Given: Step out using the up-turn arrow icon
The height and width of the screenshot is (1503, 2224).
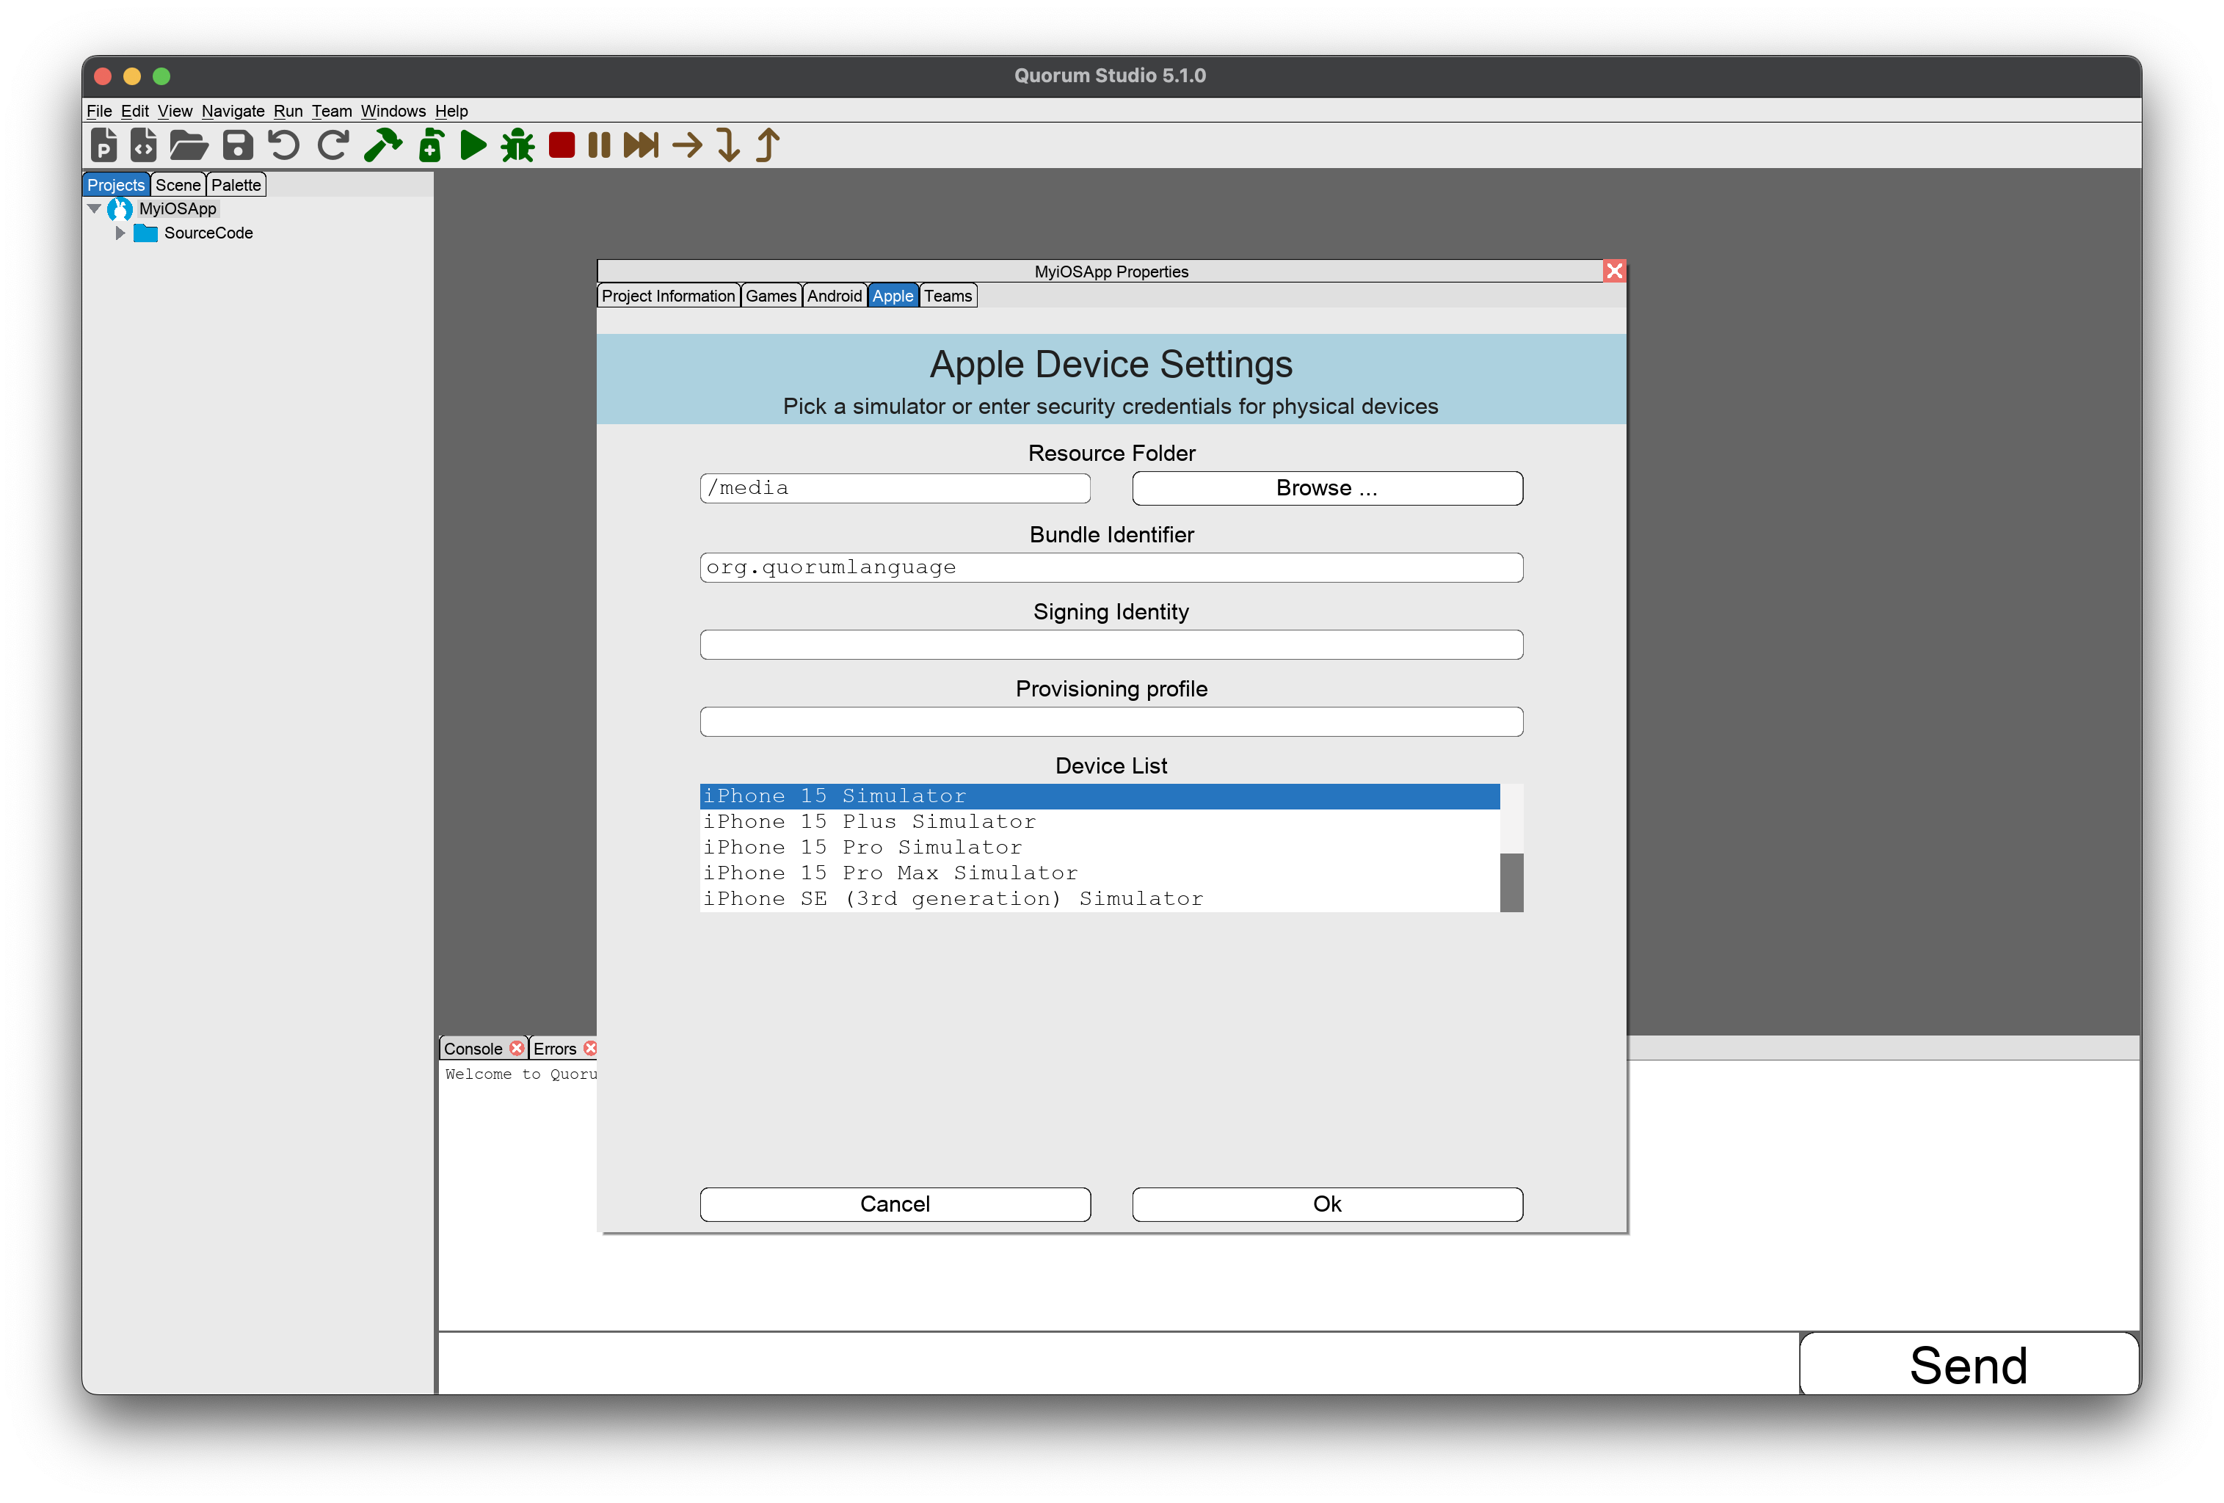Looking at the screenshot, I should 768,145.
